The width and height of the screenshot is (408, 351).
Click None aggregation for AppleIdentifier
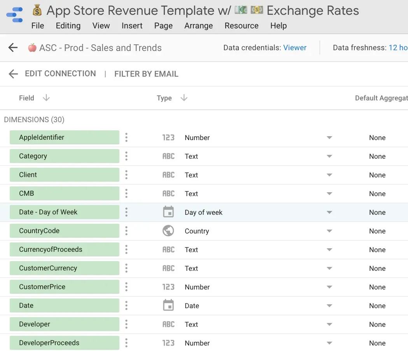[377, 137]
